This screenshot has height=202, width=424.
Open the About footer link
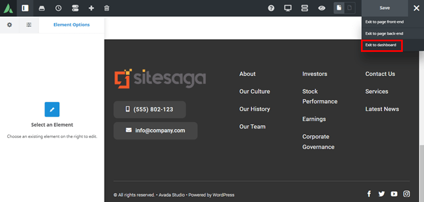point(247,74)
